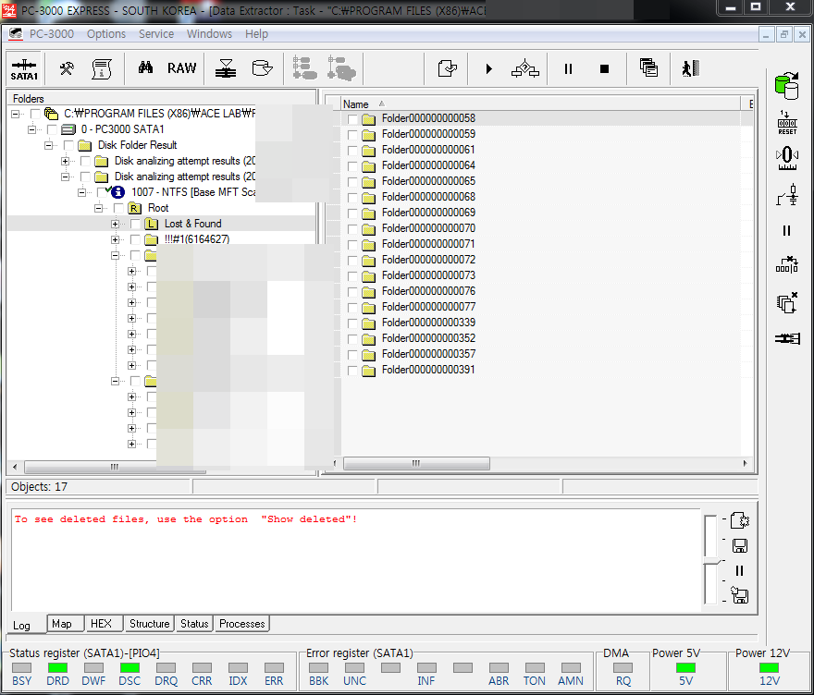The image size is (814, 695).
Task: Collapse second Disk analizing attempt results node
Action: (66, 177)
